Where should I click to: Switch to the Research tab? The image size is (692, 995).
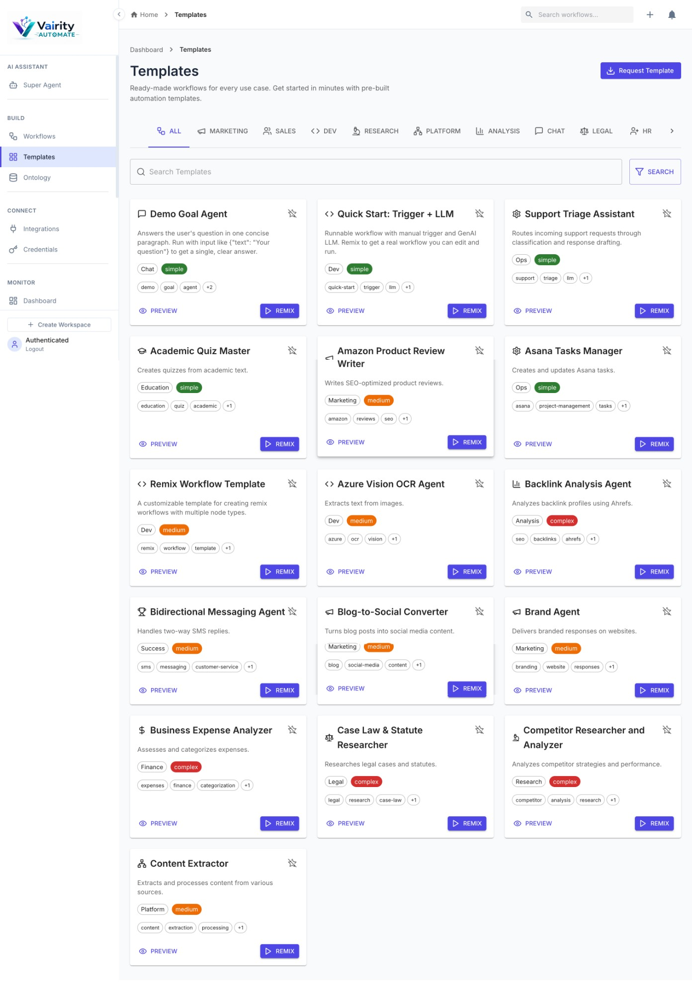(375, 131)
